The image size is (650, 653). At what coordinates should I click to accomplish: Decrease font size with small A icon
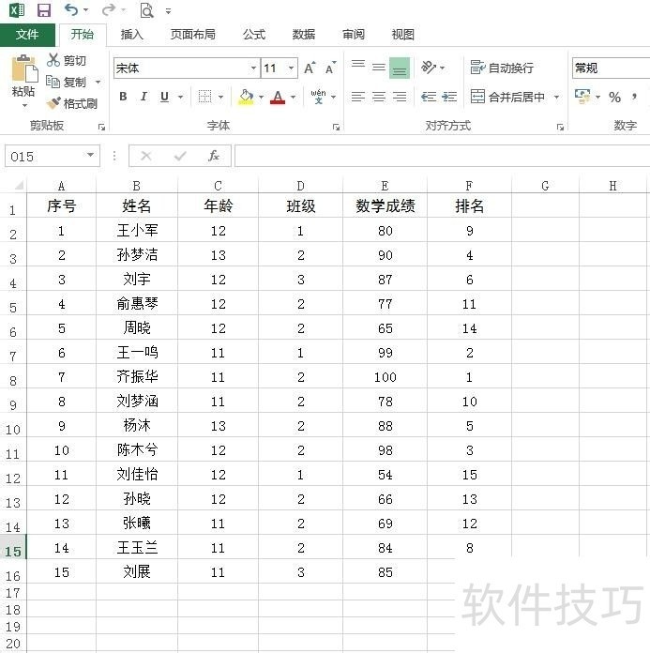click(330, 68)
